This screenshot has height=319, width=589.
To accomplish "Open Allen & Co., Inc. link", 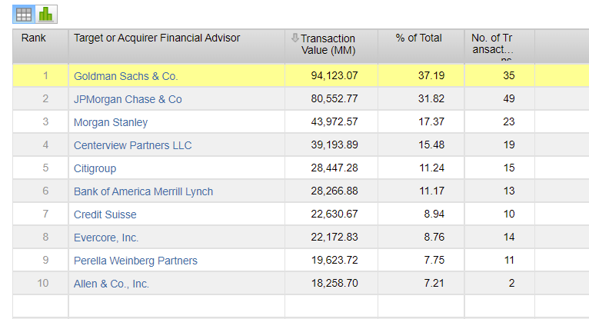I will tap(111, 284).
